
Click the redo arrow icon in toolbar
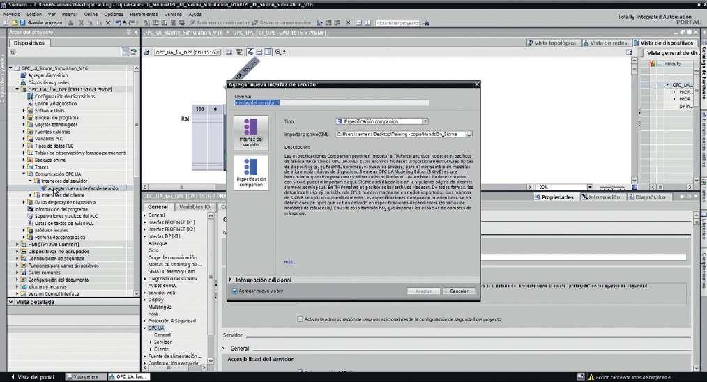coord(132,22)
